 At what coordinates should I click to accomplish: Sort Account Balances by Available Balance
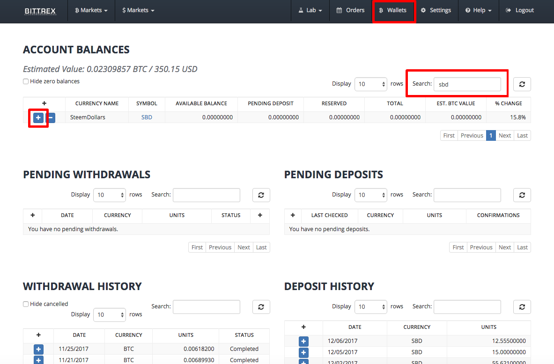point(201,103)
